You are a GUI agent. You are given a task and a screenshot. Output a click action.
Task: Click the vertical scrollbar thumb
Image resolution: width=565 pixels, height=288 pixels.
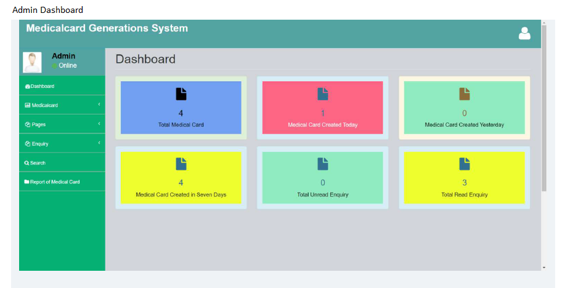[x=544, y=108]
